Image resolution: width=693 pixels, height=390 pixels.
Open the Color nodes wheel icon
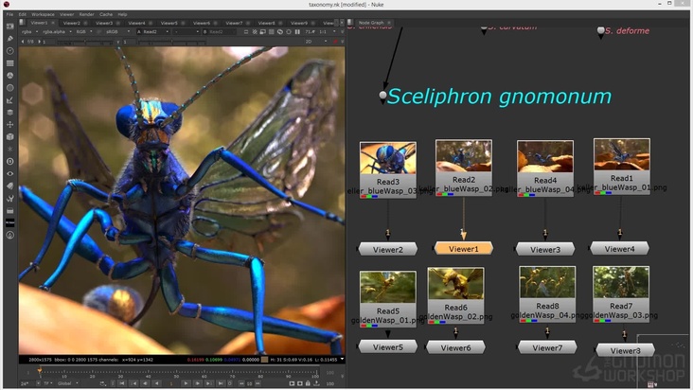[9, 76]
